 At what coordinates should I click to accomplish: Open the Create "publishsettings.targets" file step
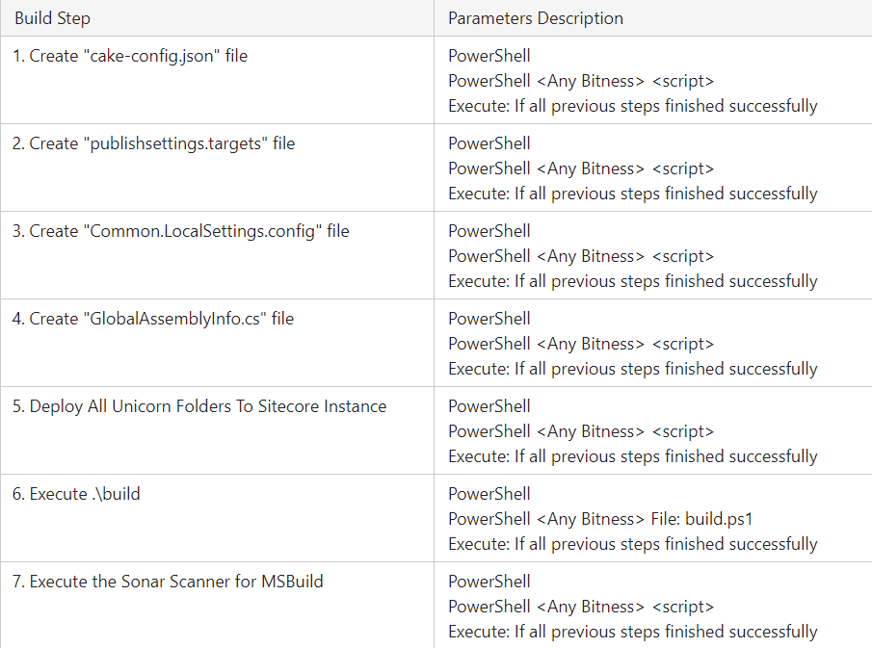(x=154, y=143)
